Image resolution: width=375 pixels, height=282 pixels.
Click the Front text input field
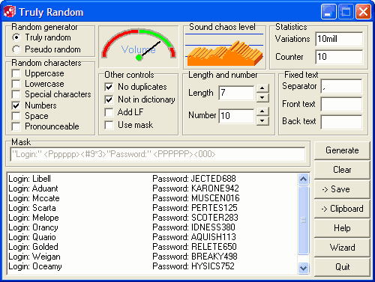341,104
